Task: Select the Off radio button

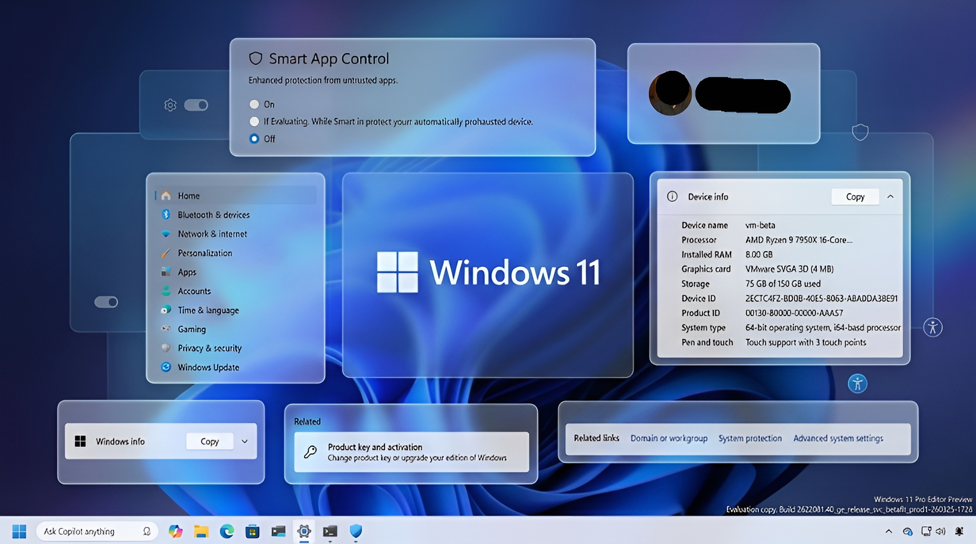Action: click(x=254, y=139)
